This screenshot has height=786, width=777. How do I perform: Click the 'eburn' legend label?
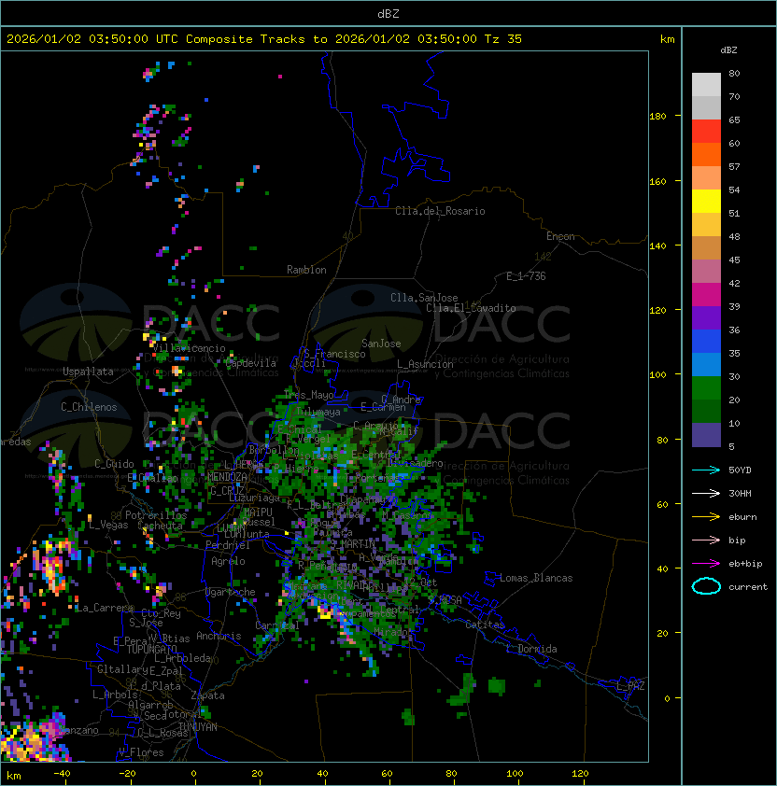point(742,517)
